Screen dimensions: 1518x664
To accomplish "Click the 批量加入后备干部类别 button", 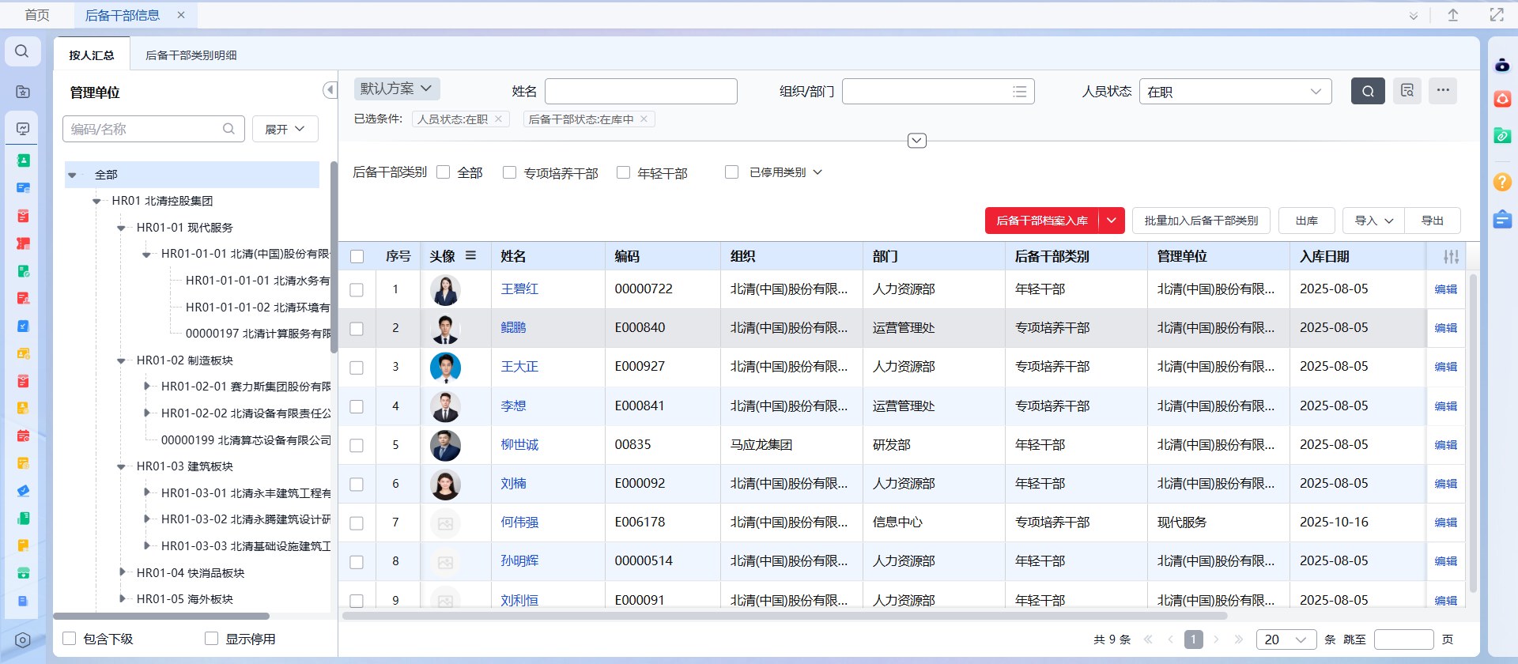I will (1201, 221).
